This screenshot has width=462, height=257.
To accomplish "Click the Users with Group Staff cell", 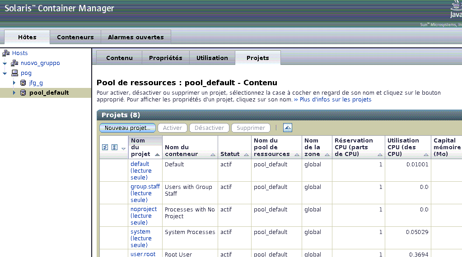I will click(190, 193).
